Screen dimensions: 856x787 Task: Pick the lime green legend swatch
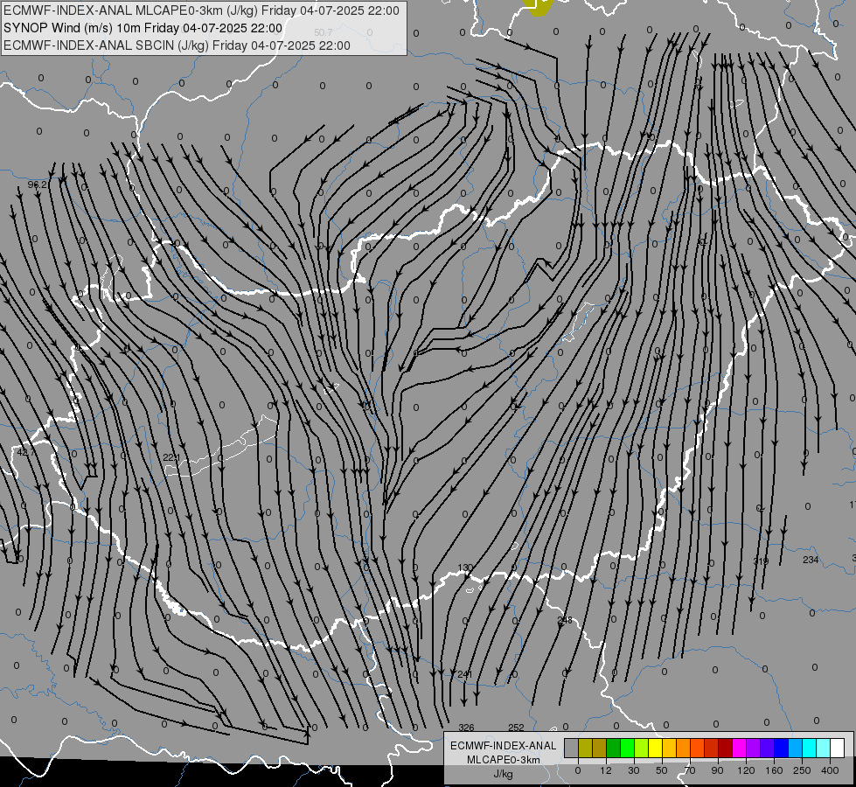coord(642,749)
